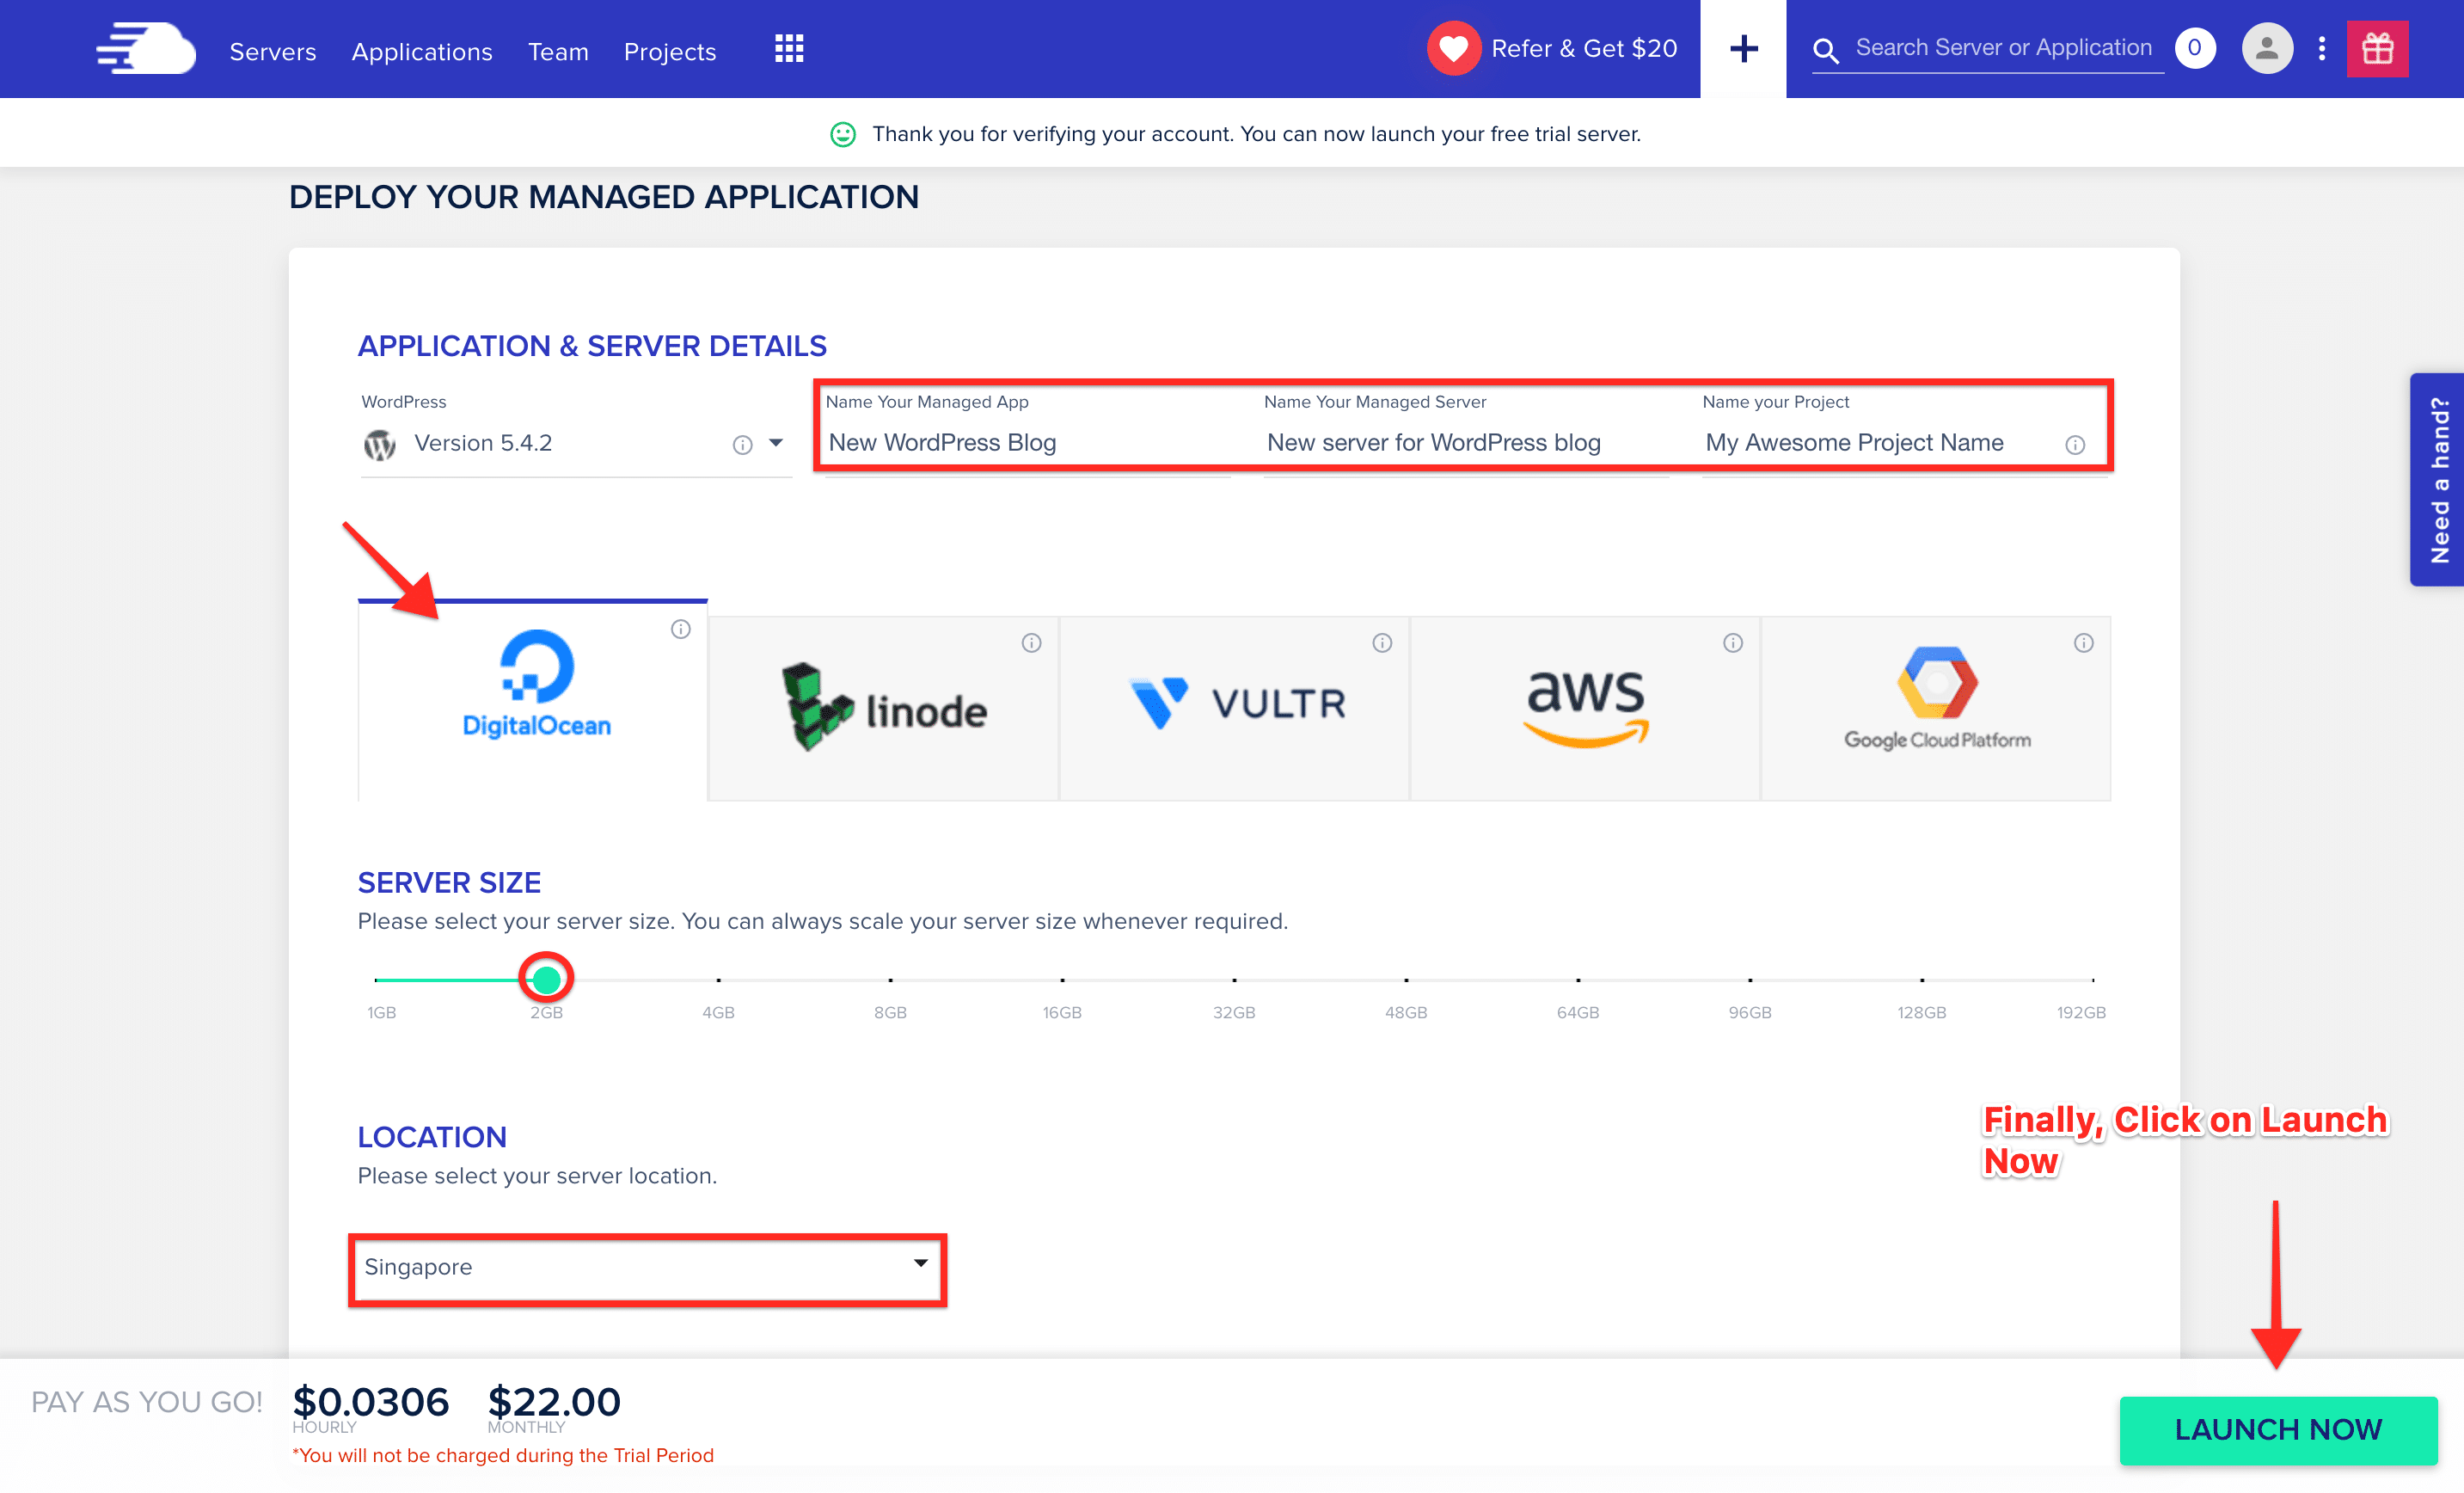Screen dimensions: 2464x1493
Task: Click the $22.00 monthly price
Action: click(x=554, y=1401)
